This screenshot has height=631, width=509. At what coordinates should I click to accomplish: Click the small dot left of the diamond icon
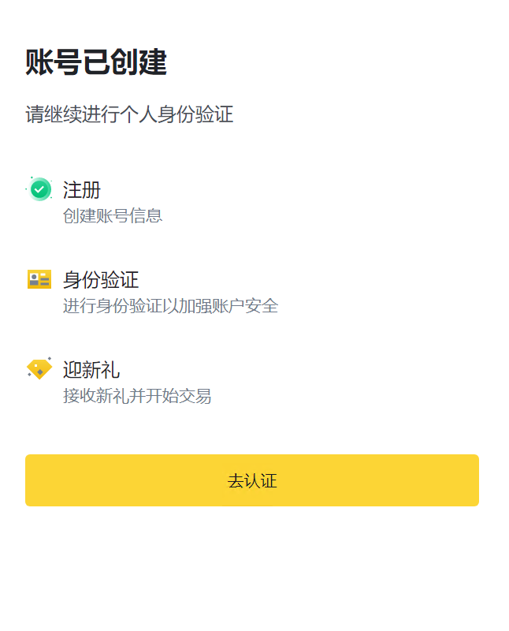click(29, 374)
